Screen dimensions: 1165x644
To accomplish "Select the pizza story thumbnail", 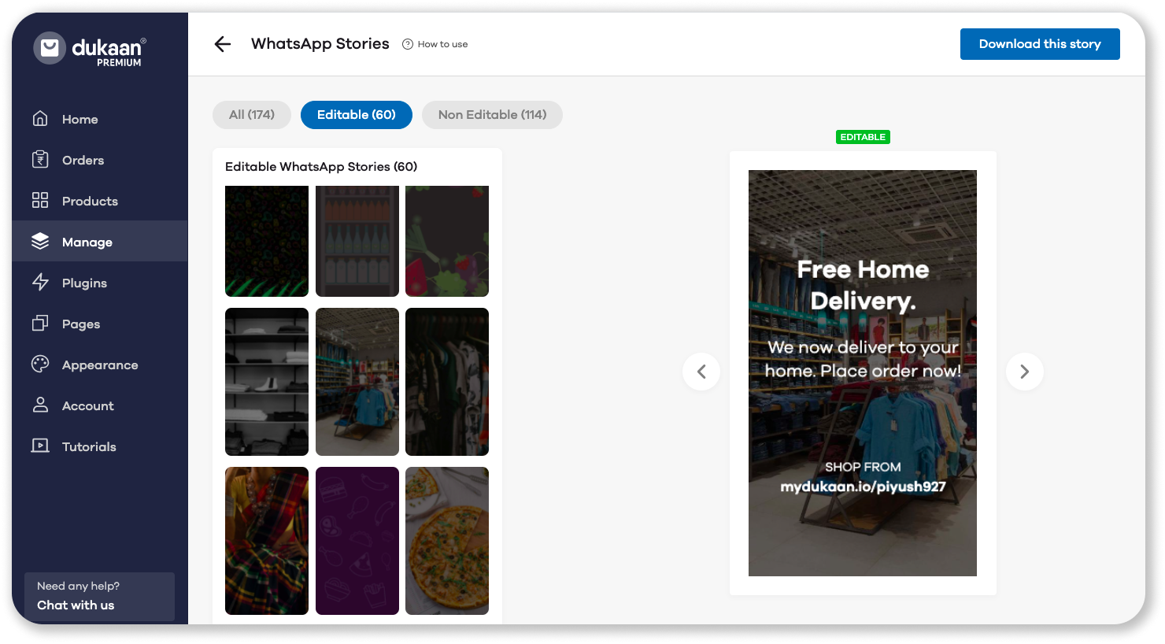I will tap(447, 541).
